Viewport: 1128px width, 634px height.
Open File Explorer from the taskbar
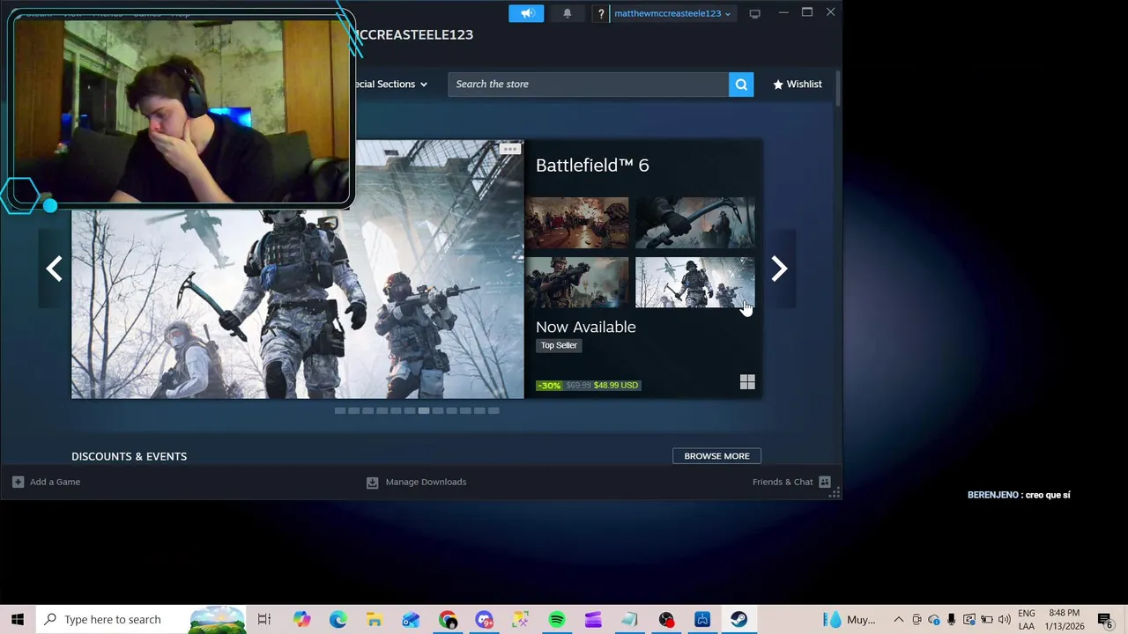[375, 620]
